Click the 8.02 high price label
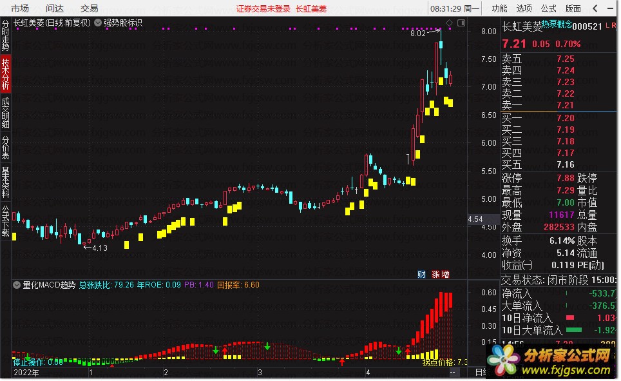 [x=418, y=34]
